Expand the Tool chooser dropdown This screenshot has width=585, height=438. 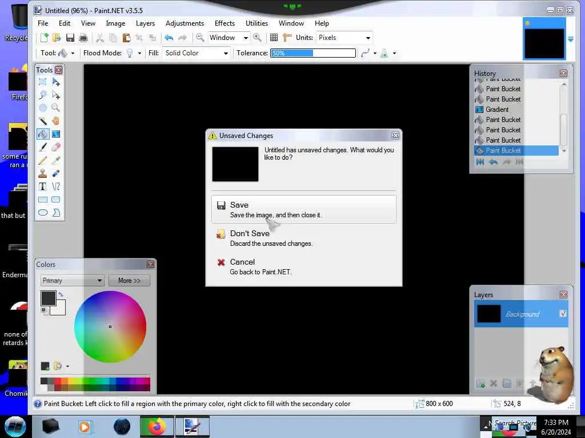coord(73,53)
